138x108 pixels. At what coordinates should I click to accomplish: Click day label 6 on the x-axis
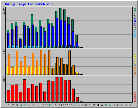point(29,105)
